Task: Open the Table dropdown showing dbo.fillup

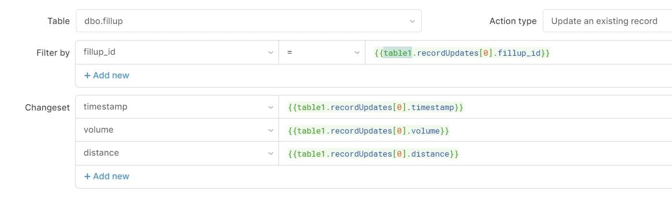Action: pos(240,21)
